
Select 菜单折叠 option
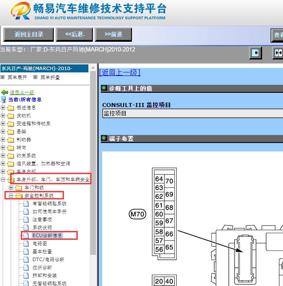[50, 77]
